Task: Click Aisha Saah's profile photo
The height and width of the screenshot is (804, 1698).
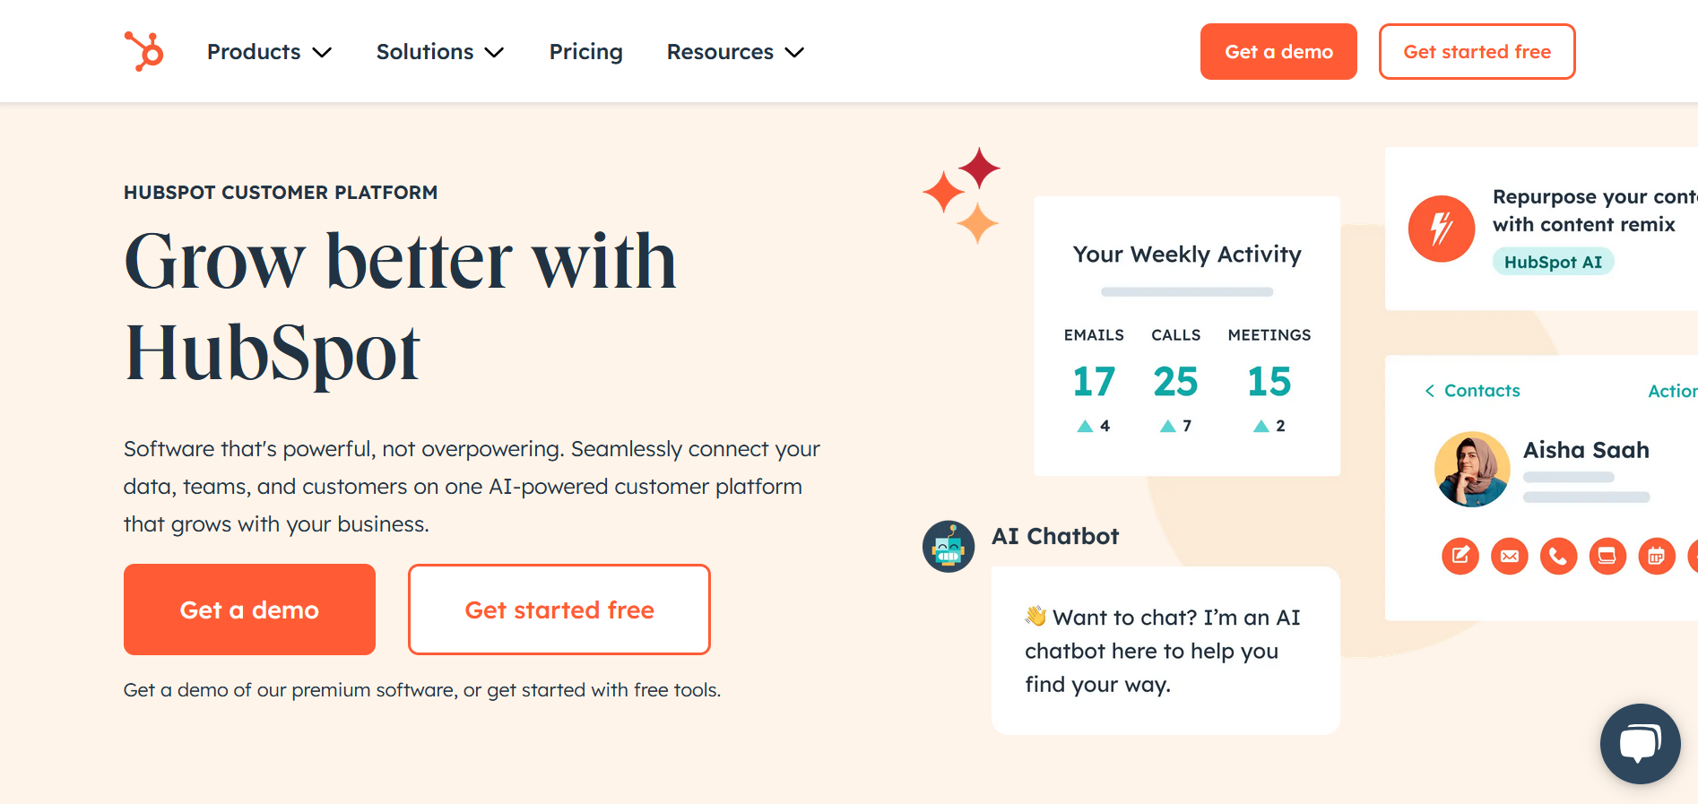Action: (x=1471, y=469)
